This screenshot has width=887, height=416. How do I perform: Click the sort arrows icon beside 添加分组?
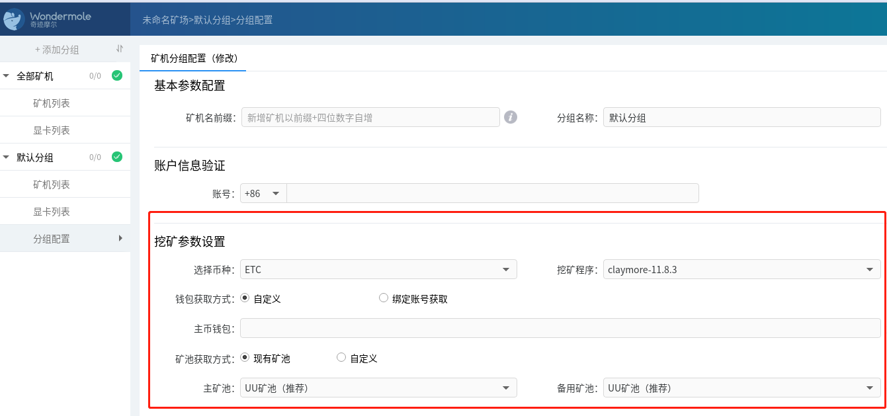click(118, 50)
